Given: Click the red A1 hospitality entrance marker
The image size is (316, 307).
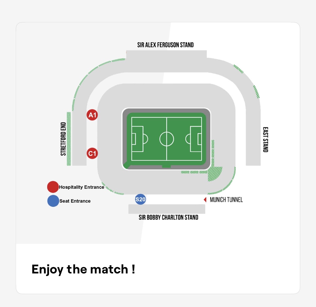Looking at the screenshot, I should [x=92, y=115].
